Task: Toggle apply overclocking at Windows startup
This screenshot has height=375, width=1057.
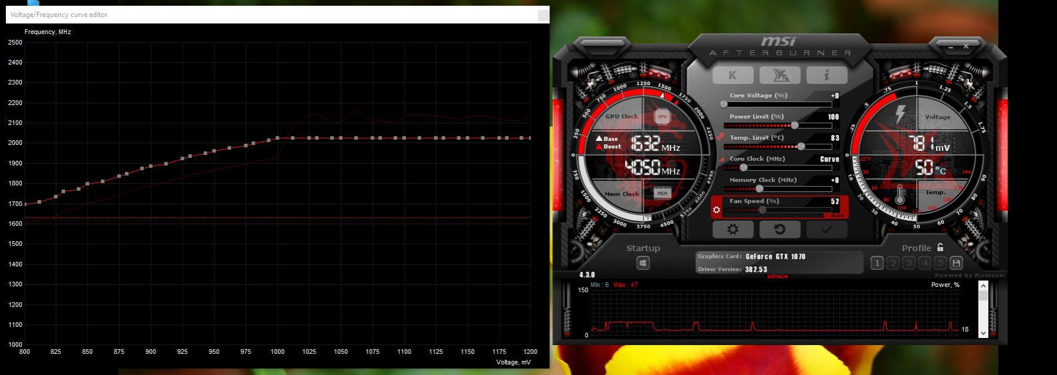Action: (x=643, y=263)
